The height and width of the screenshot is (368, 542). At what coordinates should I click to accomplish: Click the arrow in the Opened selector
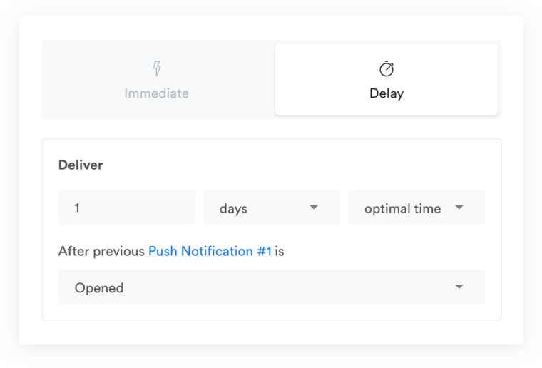[459, 287]
